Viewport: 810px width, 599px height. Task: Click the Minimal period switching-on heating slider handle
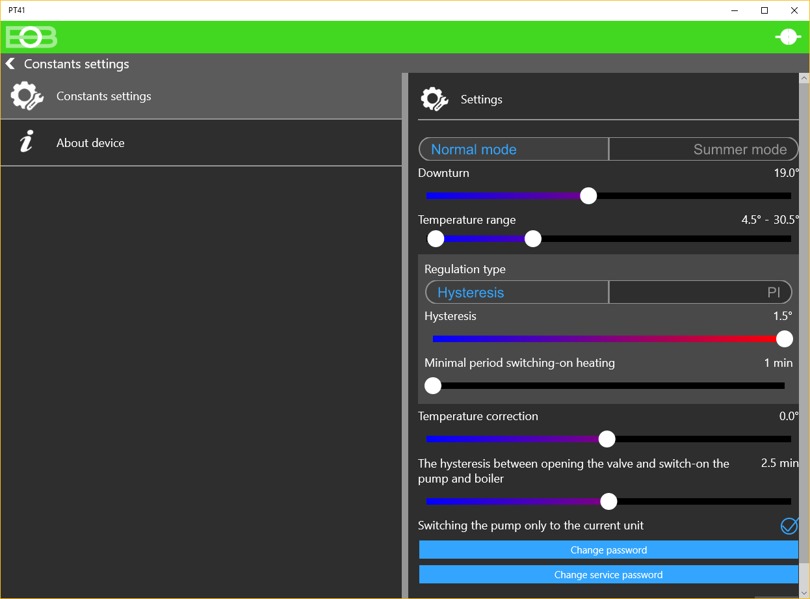[433, 386]
